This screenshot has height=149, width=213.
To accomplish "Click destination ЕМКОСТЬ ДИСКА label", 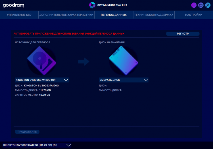I will click(110, 90).
